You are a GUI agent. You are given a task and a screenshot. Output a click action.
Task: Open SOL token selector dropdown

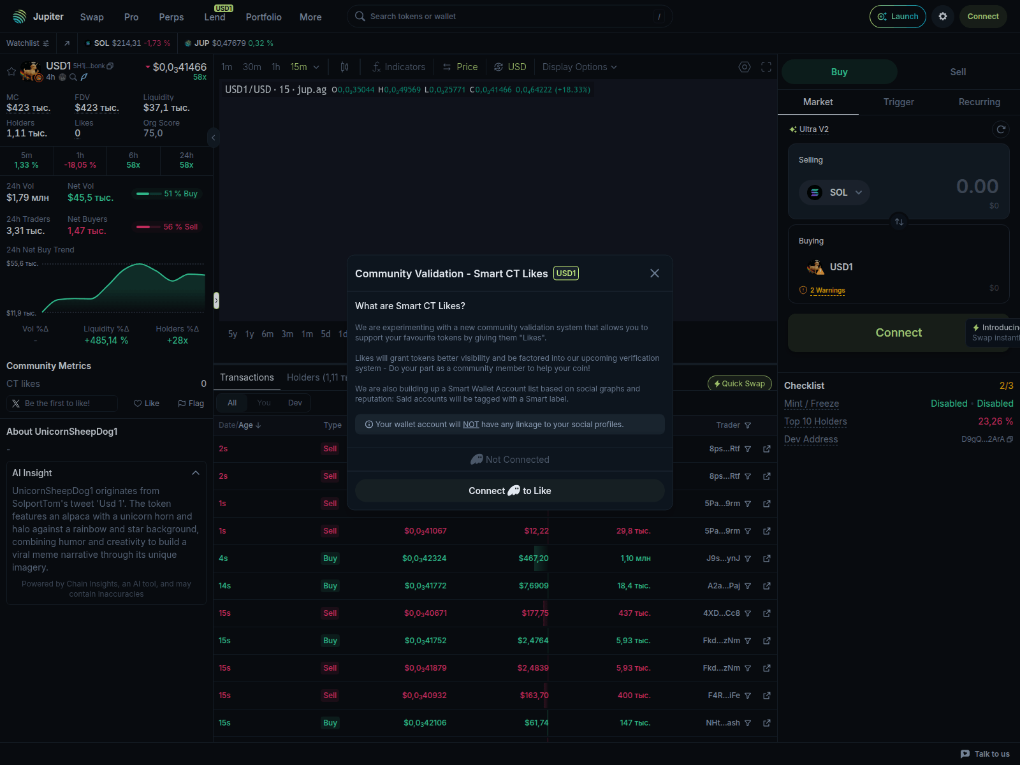tap(834, 193)
